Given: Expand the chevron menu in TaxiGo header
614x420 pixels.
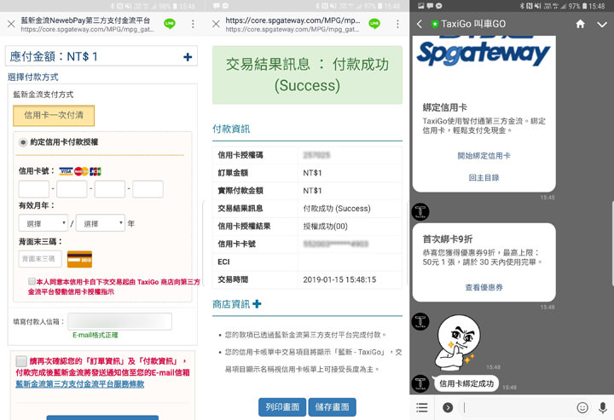Looking at the screenshot, I should [602, 25].
